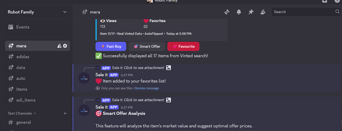The image size is (342, 131).
Task: Open notification settings bell icon
Action: click(239, 12)
